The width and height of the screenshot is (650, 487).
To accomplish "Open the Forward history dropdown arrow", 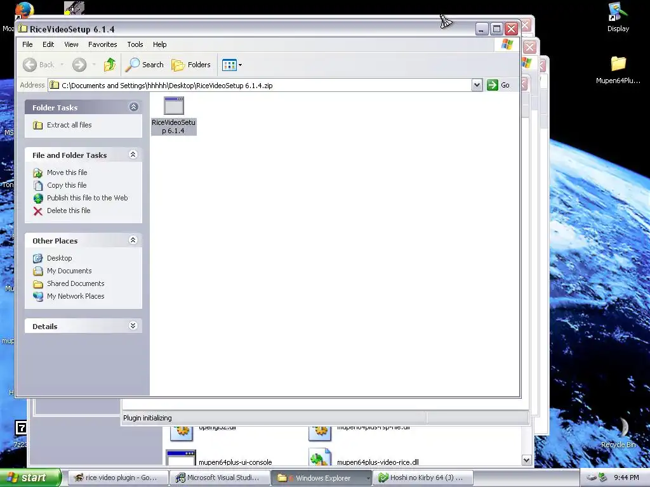I will tap(94, 65).
